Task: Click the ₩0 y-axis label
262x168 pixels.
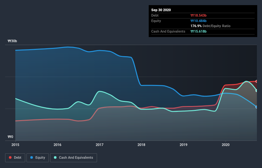Action: (x=10, y=137)
